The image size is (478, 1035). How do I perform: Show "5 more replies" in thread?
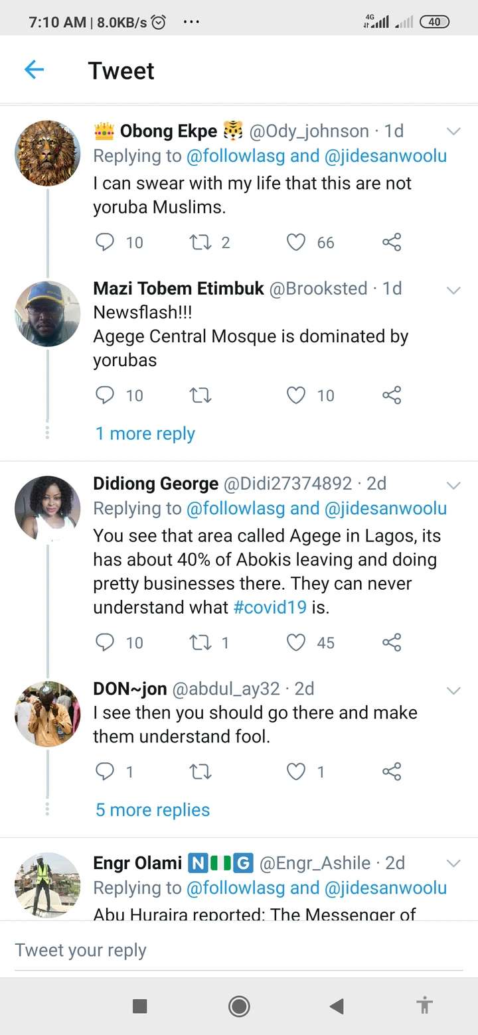pos(153,810)
